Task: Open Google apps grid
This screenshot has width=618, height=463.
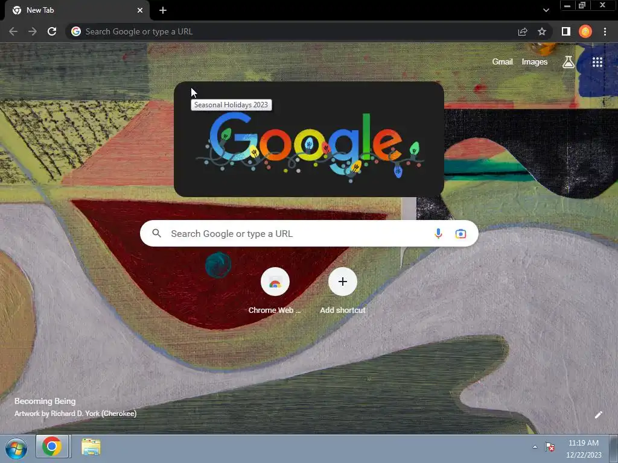Action: [x=597, y=62]
